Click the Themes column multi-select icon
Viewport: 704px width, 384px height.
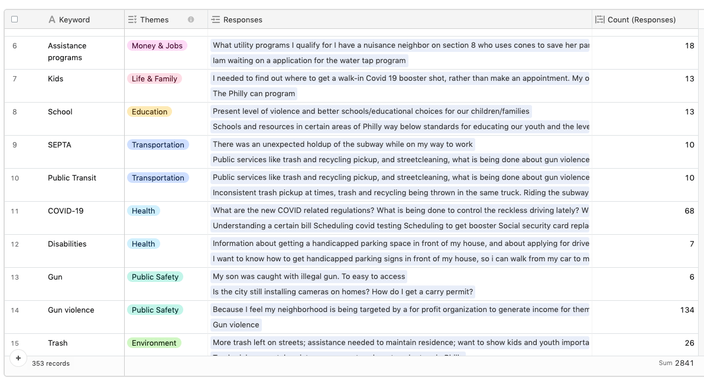coord(132,19)
